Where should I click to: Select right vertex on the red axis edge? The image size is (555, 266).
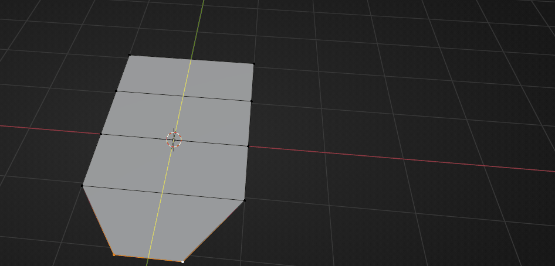pyautogui.click(x=248, y=146)
